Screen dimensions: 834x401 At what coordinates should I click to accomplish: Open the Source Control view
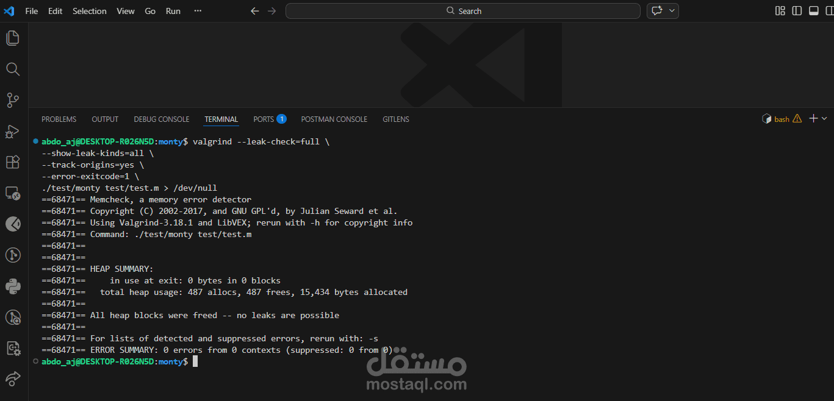[13, 100]
